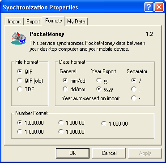Close the Synchronization Properties dialog
166x163 pixels.
tap(159, 7)
